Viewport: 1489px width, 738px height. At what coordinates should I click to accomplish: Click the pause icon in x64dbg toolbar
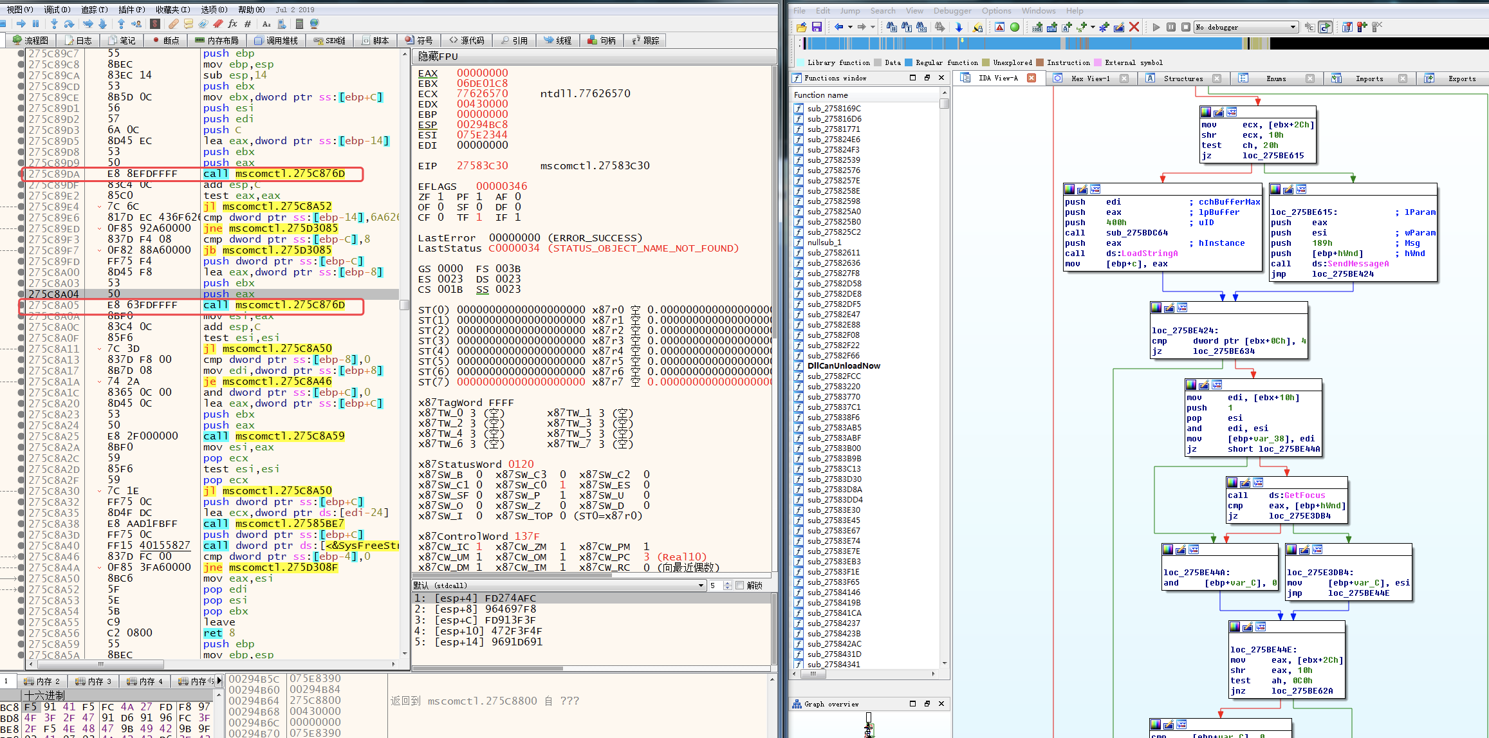click(x=36, y=24)
